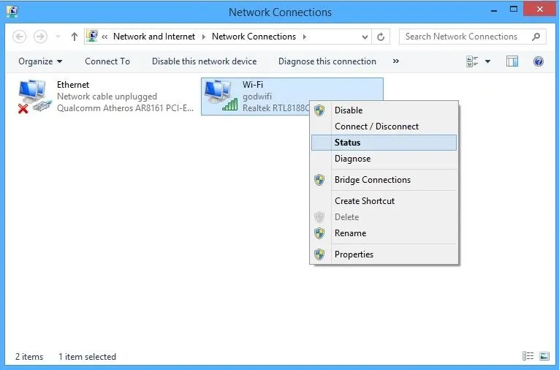Click the Network cable unplugged text
The height and width of the screenshot is (370, 559).
click(107, 97)
